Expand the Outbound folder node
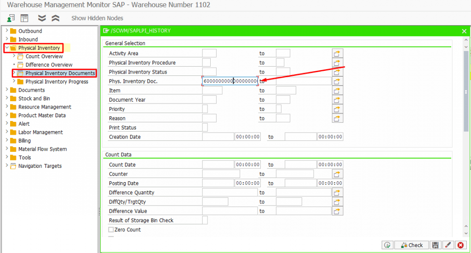Image resolution: width=471 pixels, height=253 pixels. (x=6, y=31)
